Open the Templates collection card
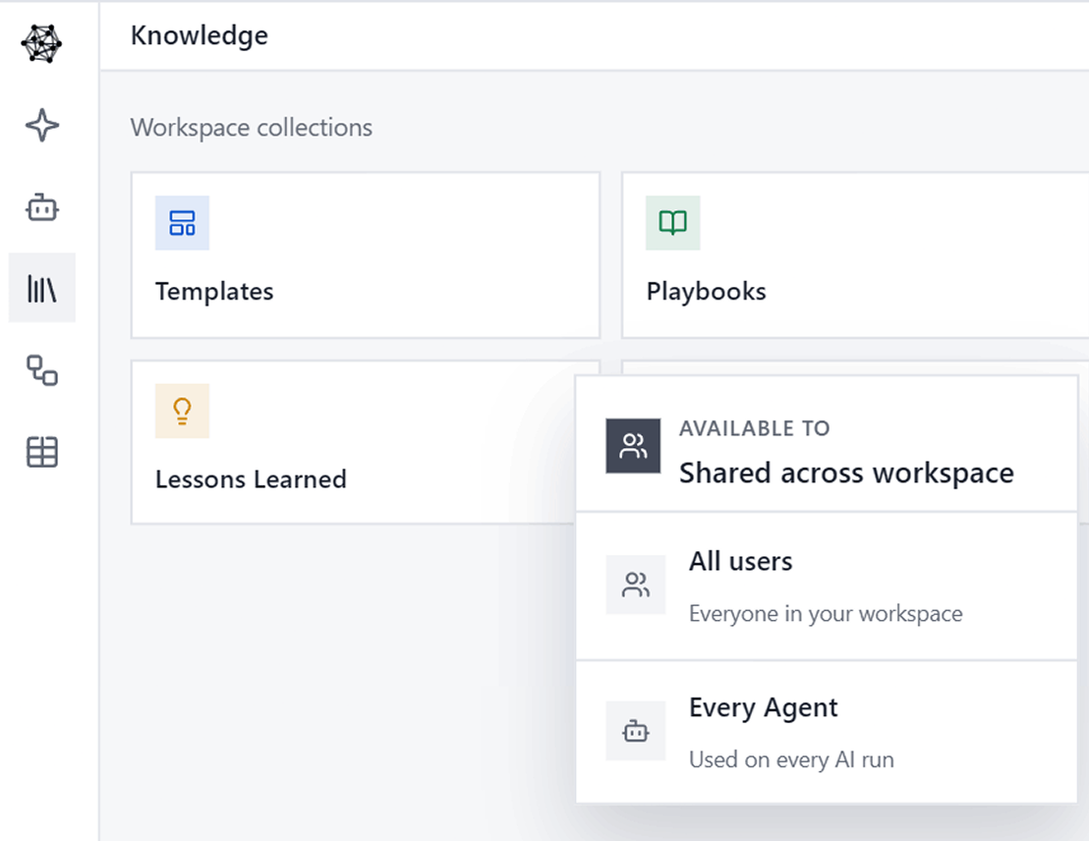 tap(366, 254)
